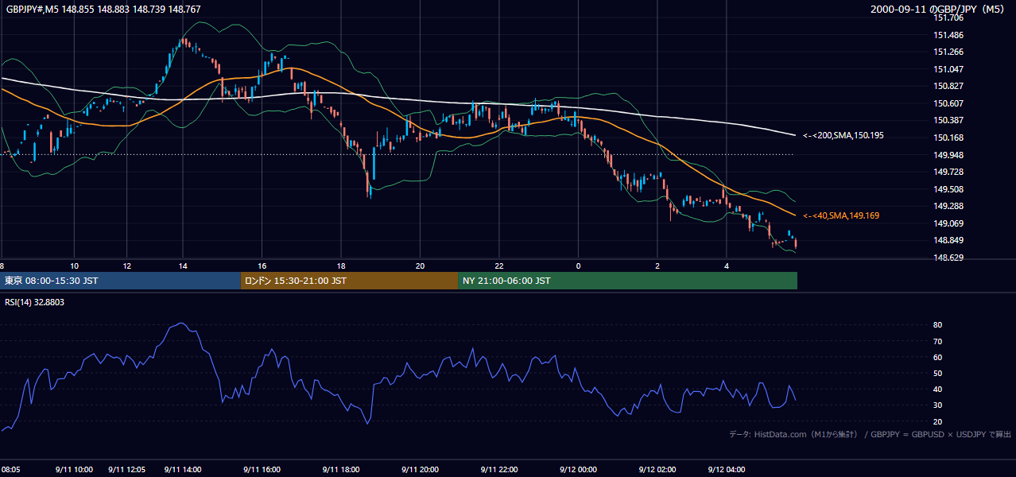Viewport: 1016px width, 477px height.
Task: Click the 9/11 22:00 time label
Action: [498, 470]
